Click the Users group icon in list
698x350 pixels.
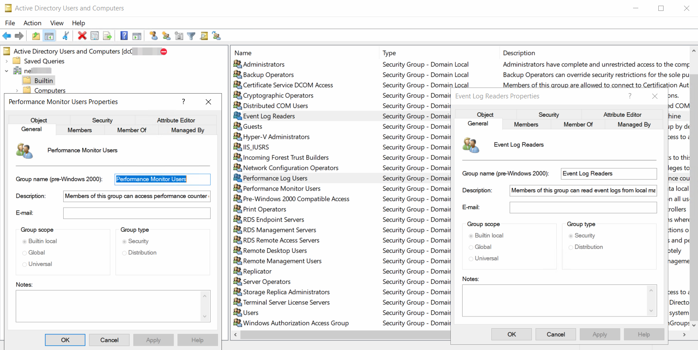(x=238, y=312)
